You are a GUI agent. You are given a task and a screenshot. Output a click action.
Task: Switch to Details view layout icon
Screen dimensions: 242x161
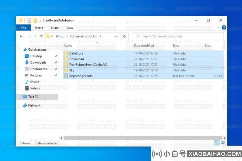tap(217, 143)
